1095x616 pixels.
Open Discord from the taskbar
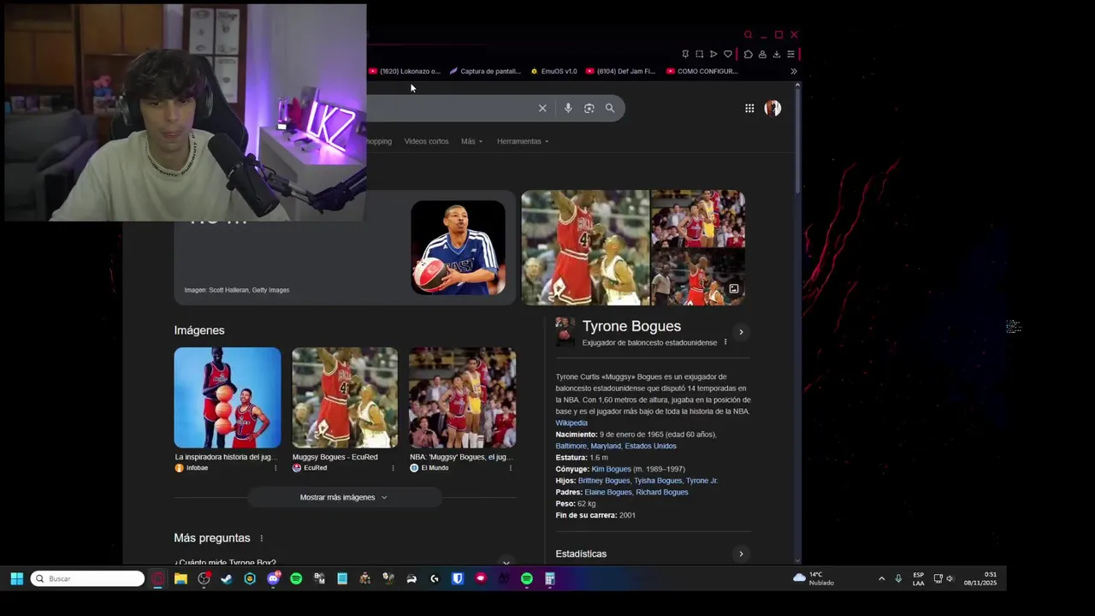tap(273, 578)
